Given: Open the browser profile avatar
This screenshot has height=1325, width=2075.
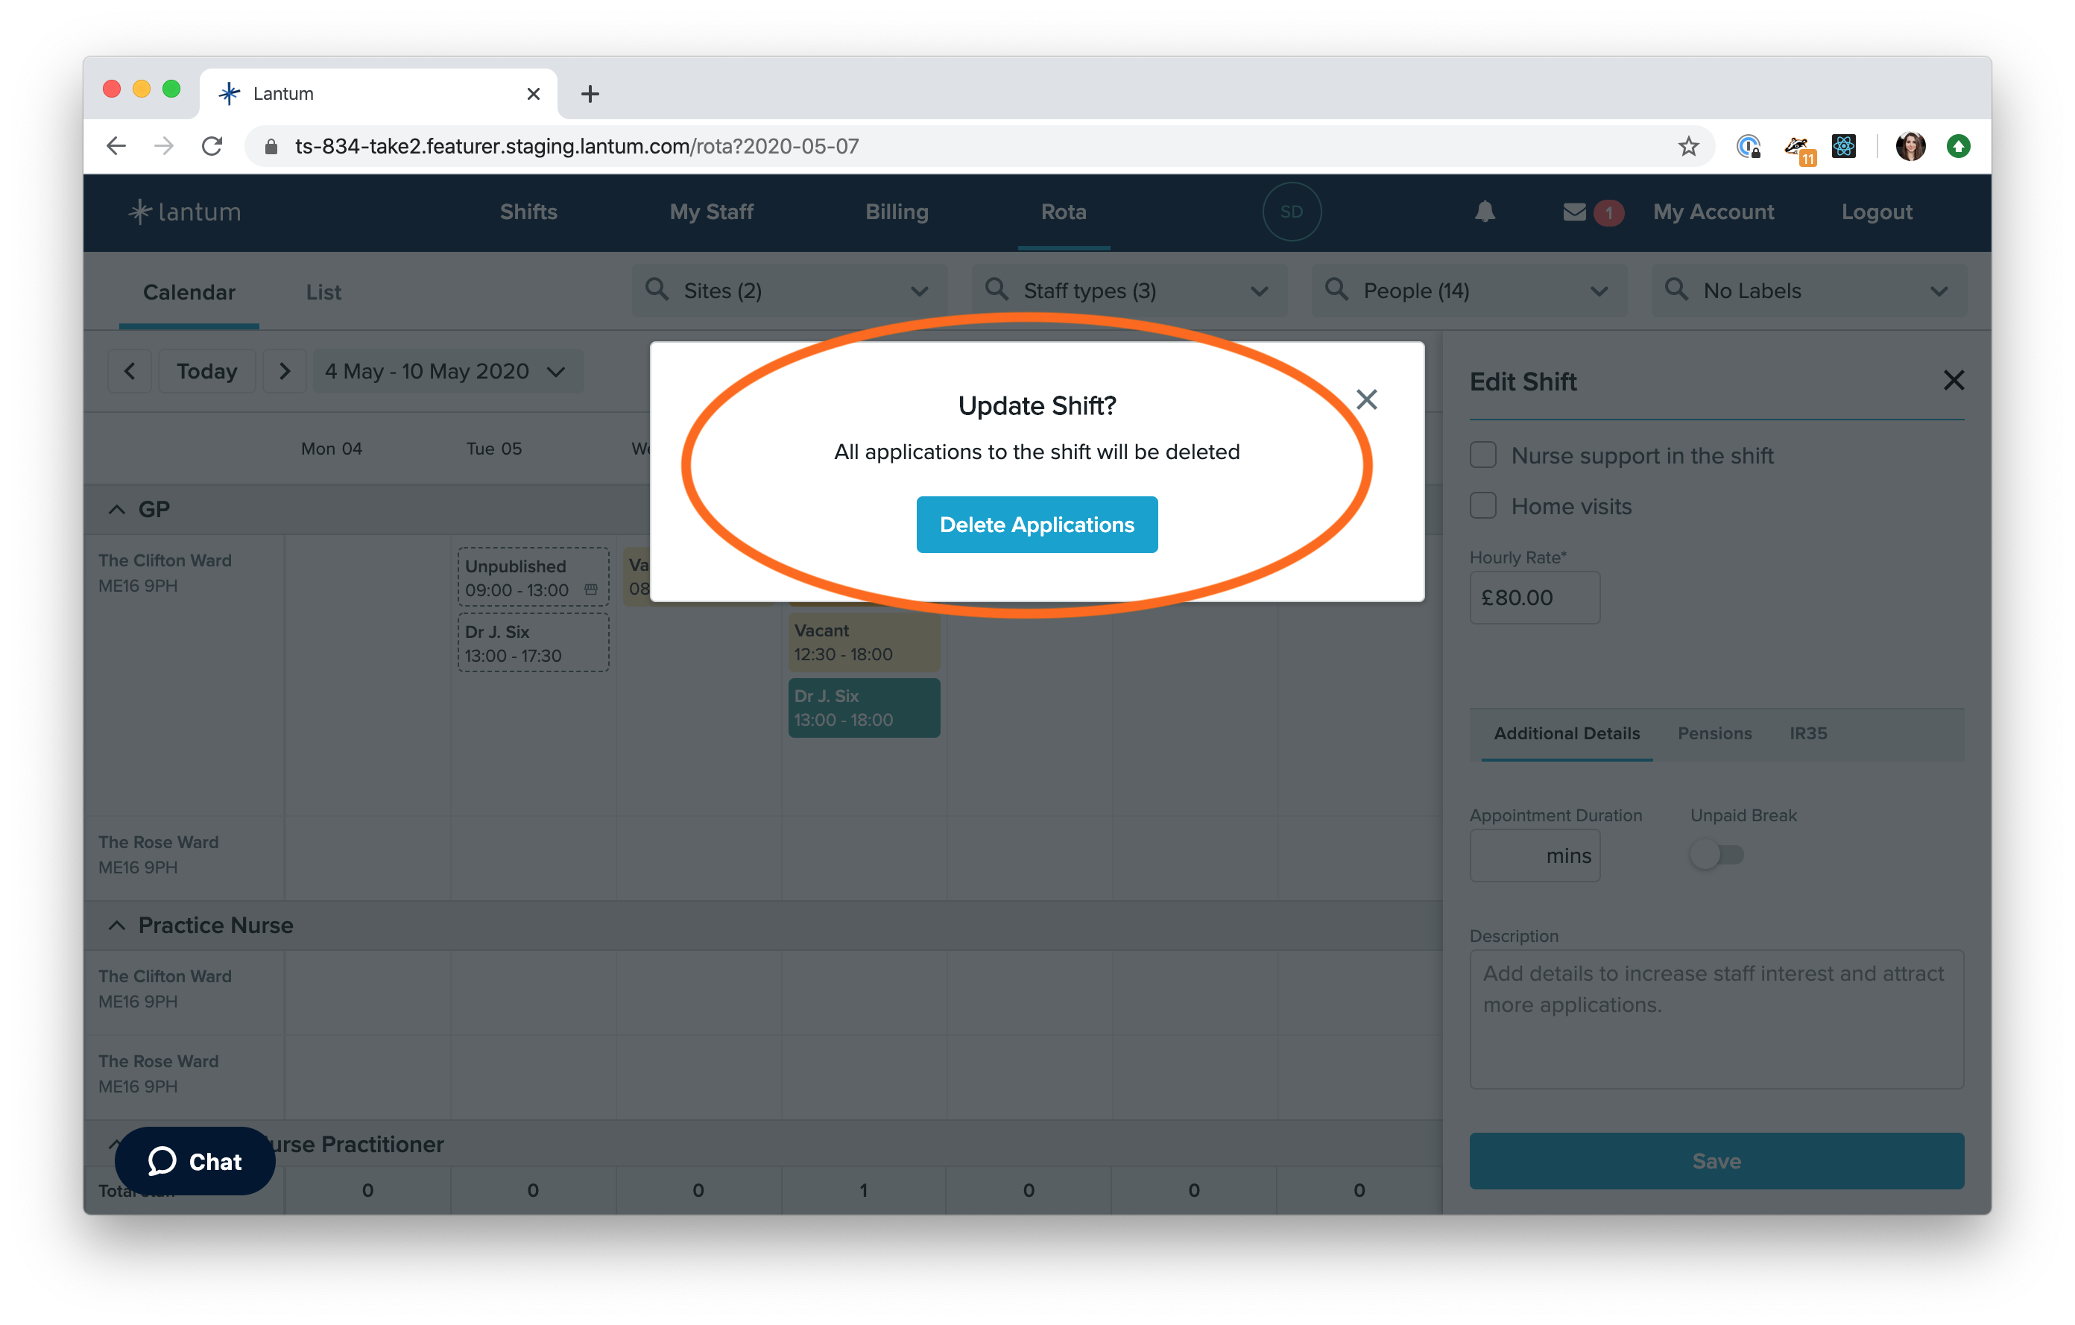Looking at the screenshot, I should click(1910, 145).
